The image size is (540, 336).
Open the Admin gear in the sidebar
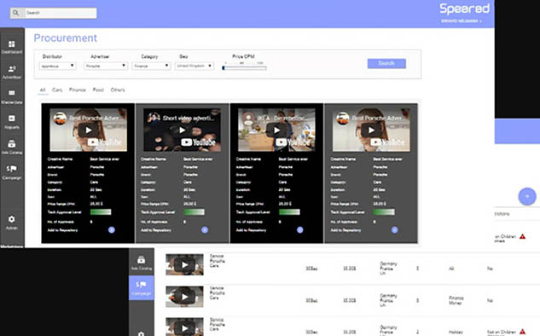point(12,223)
